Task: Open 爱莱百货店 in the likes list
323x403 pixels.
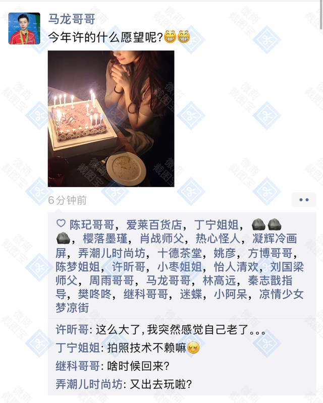Action: (x=154, y=225)
